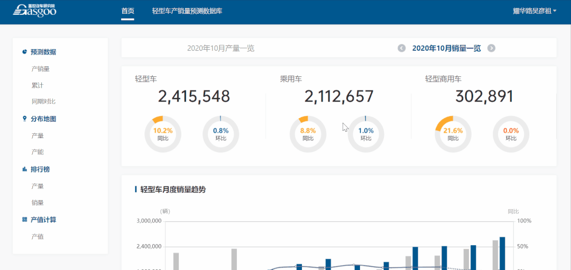Open 同期对比 in the sidebar
This screenshot has width=571, height=270.
pyautogui.click(x=44, y=102)
